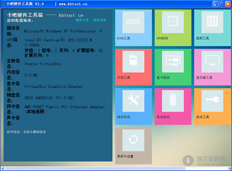This screenshot has height=171, width=232.
Task: Select the 'VBOX HARDDISK (11.0 GB)' text
Action: click(x=49, y=98)
